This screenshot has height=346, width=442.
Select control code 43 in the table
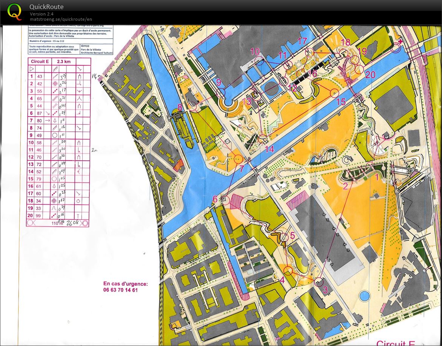tap(40, 76)
